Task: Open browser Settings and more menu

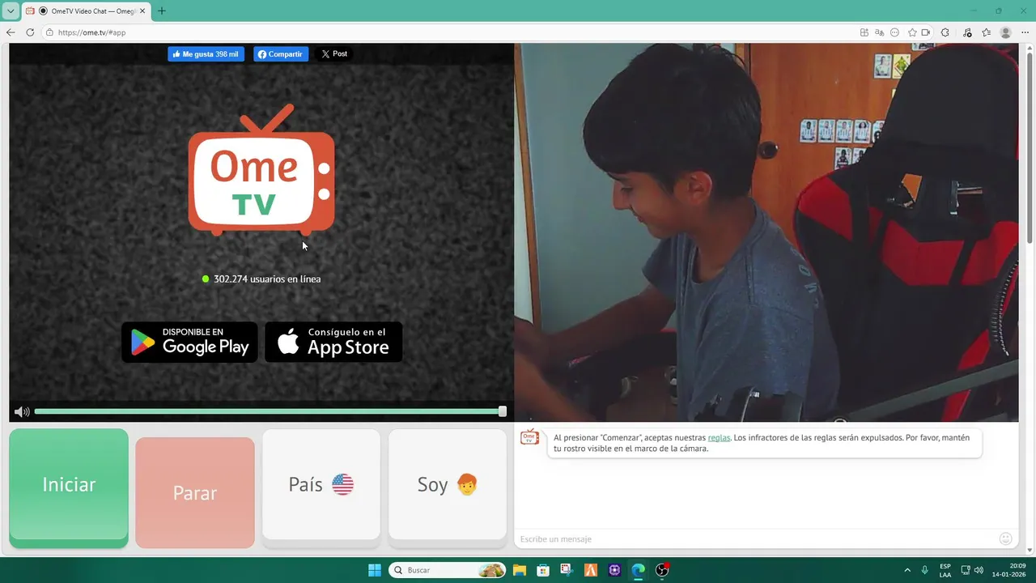Action: click(1025, 32)
